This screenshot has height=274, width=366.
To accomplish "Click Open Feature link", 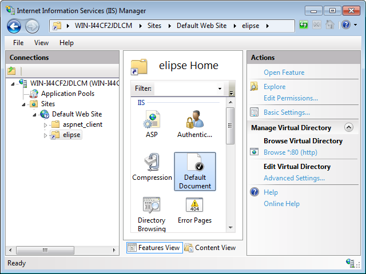I will (x=284, y=72).
